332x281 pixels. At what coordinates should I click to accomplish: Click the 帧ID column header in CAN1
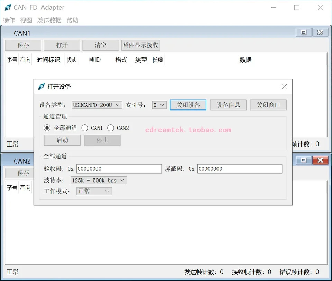(94, 60)
